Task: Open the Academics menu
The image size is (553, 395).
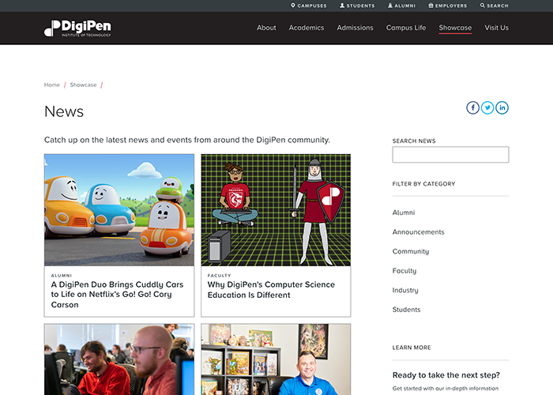Action: tap(307, 28)
